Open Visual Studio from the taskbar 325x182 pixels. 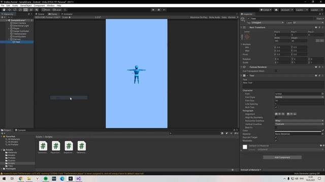click(x=79, y=178)
